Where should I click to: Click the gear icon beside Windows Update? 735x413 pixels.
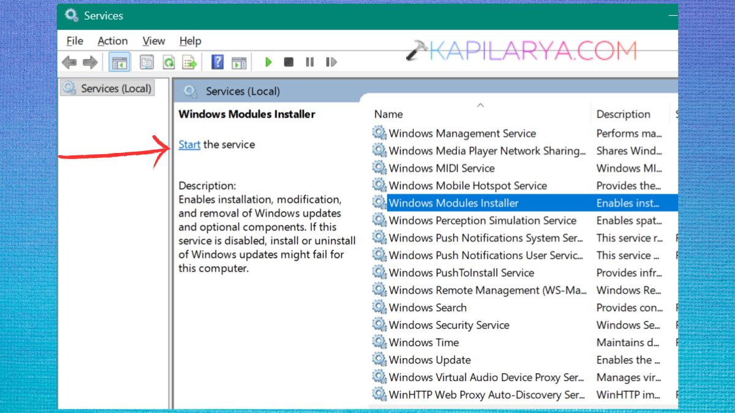coord(380,360)
